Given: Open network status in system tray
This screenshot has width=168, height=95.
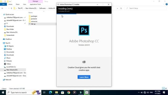Looking at the screenshot, I should (x=145, y=93).
